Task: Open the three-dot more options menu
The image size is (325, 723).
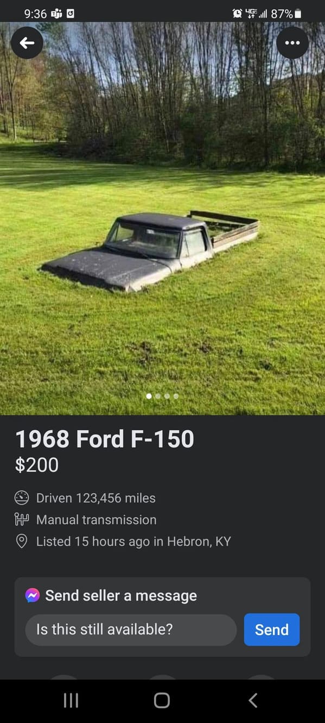Action: pos(292,42)
